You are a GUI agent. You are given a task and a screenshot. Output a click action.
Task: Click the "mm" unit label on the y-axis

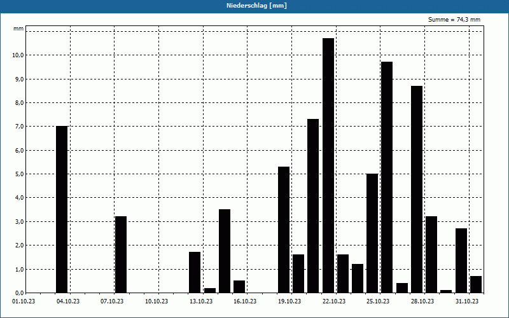pyautogui.click(x=18, y=29)
